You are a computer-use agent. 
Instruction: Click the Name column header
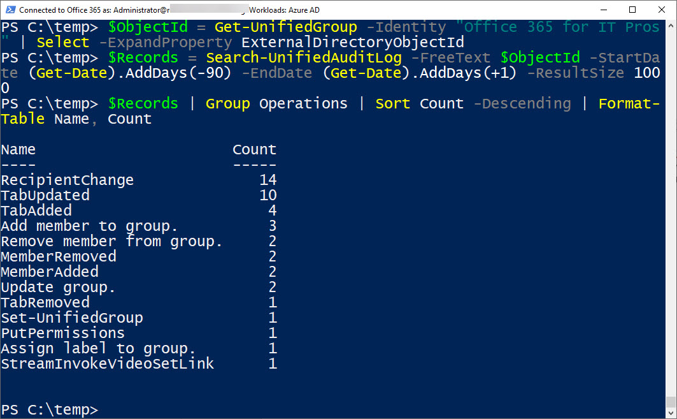(x=18, y=150)
